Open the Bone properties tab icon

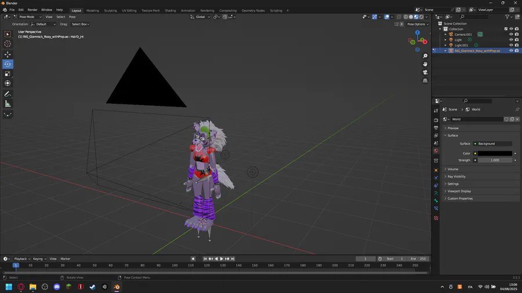[436, 201]
